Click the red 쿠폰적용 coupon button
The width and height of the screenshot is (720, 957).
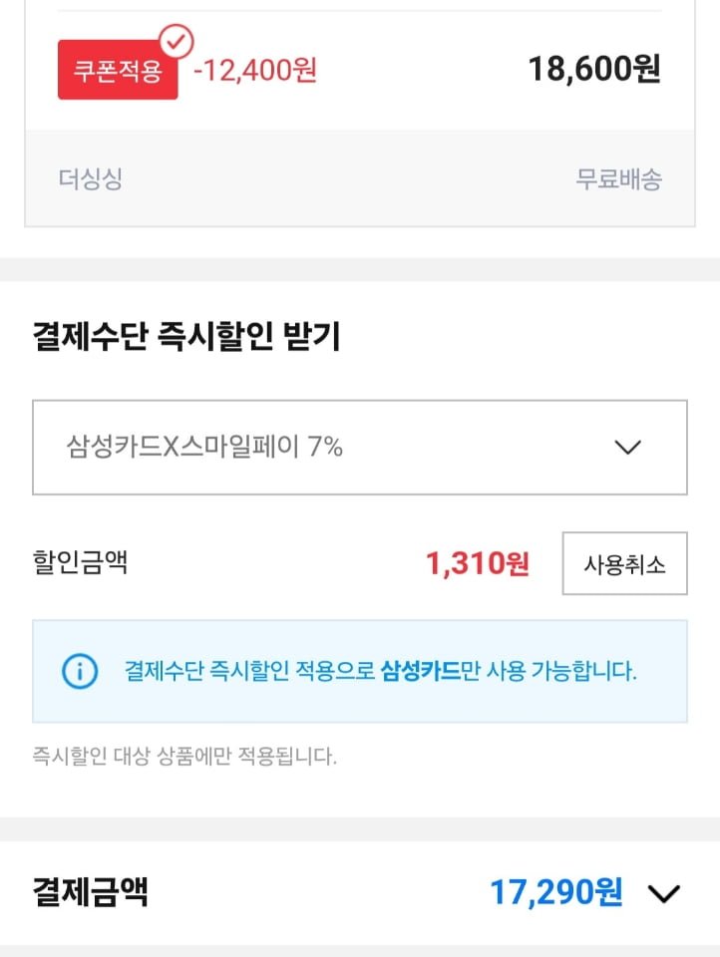click(118, 72)
